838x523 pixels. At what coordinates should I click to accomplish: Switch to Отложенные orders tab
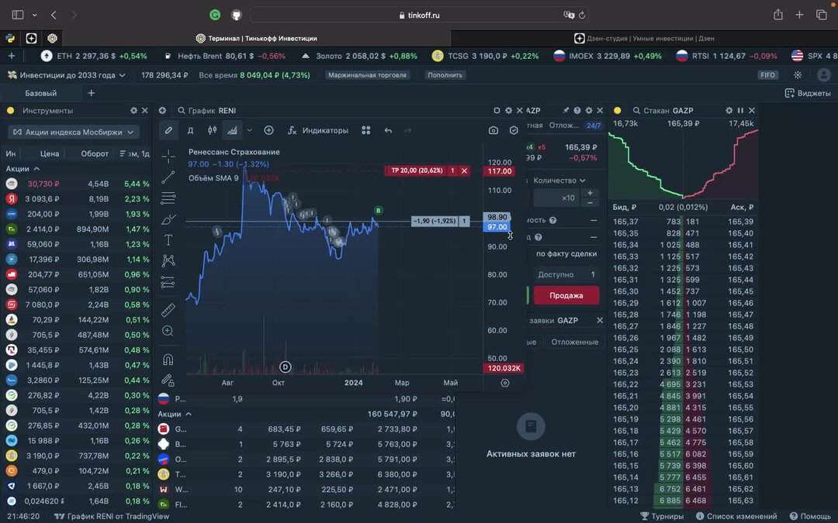574,342
